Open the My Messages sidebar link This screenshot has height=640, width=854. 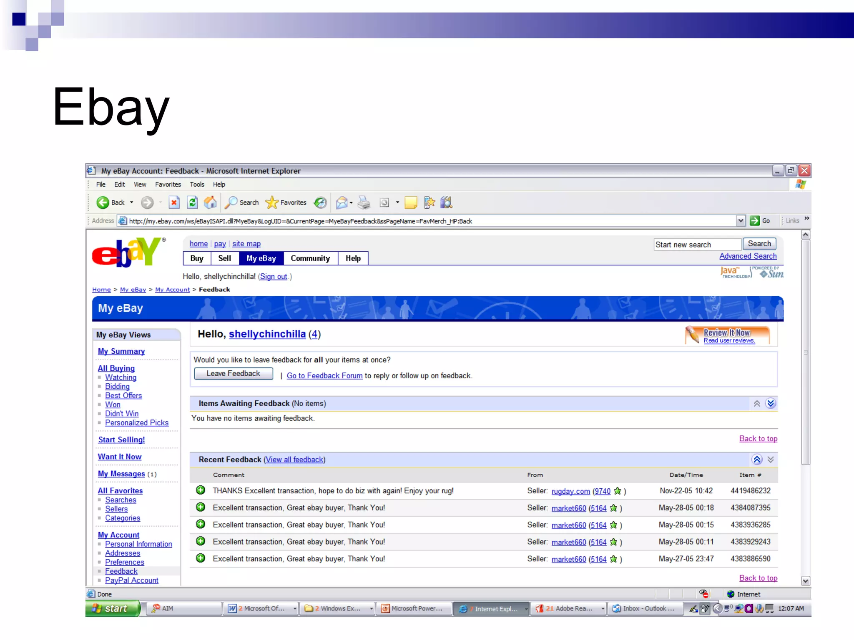pyautogui.click(x=121, y=474)
